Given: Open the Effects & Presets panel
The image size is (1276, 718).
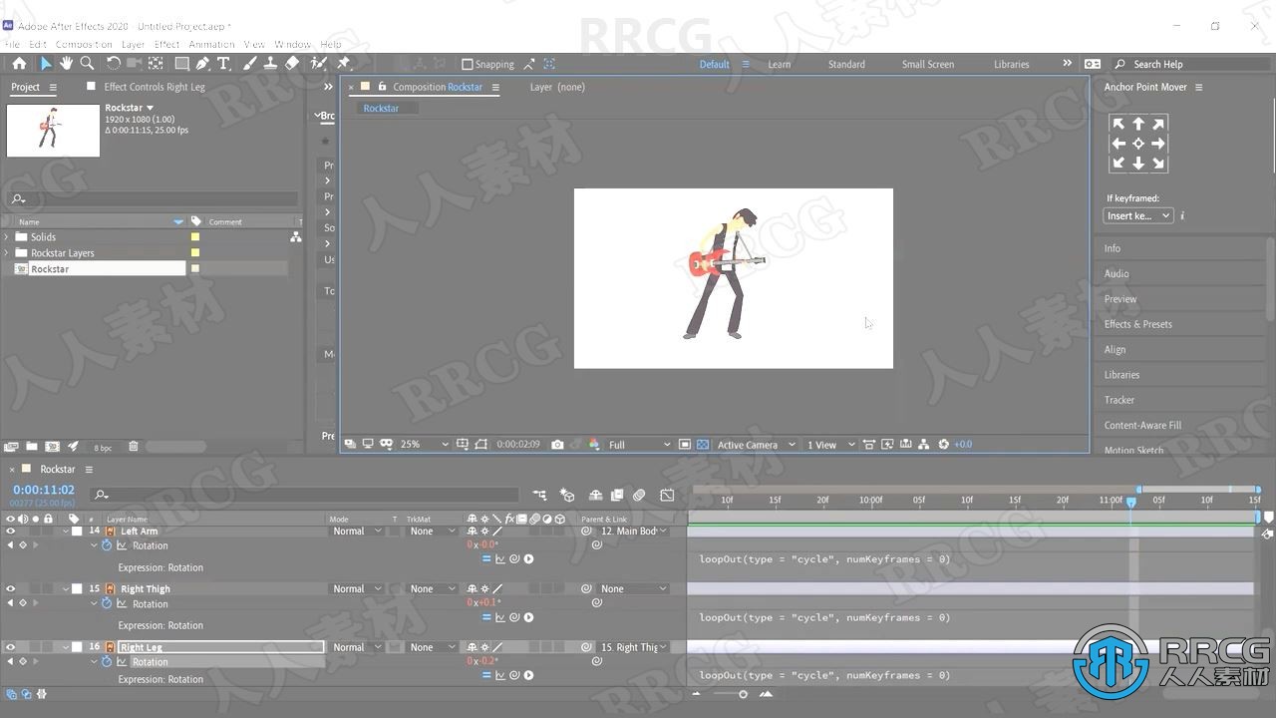Looking at the screenshot, I should [x=1137, y=324].
